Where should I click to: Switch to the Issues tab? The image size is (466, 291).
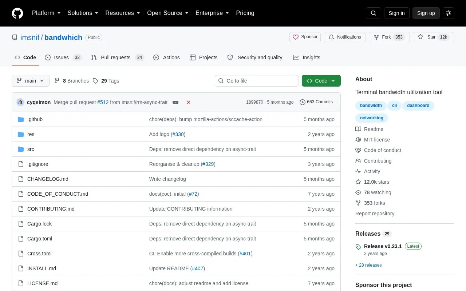click(x=63, y=57)
